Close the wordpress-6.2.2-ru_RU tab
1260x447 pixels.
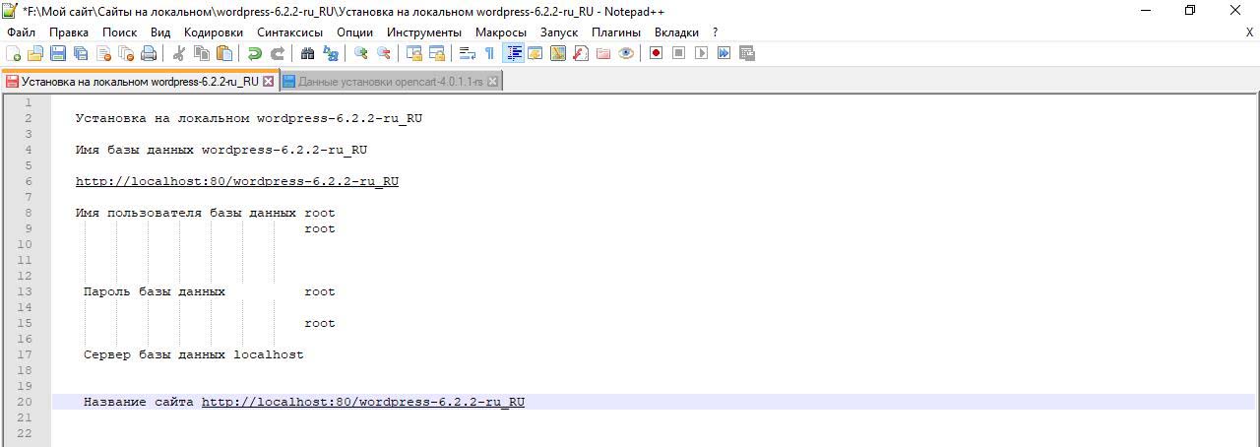click(x=268, y=82)
